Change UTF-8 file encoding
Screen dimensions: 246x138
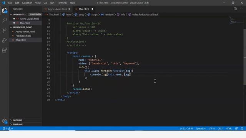211,128
